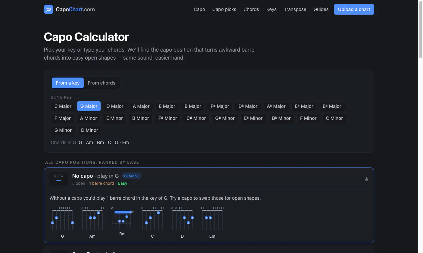Select the G Major key
The width and height of the screenshot is (423, 253).
[89, 106]
